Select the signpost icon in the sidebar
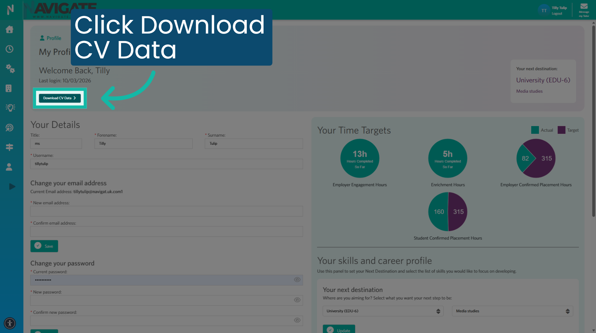Viewport: 596px width, 333px height. 10,147
